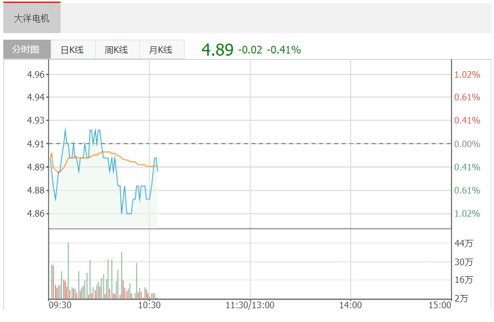Viewport: 494px width, 322px height.
Task: Open the 月K线 monthly chart tab
Action: coord(161,50)
